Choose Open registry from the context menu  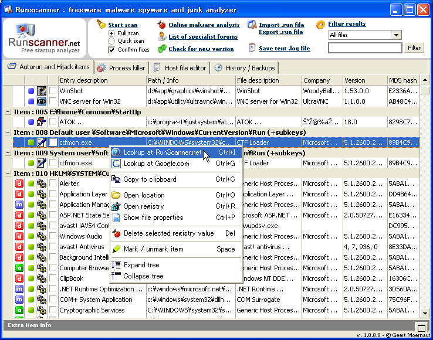click(176, 206)
